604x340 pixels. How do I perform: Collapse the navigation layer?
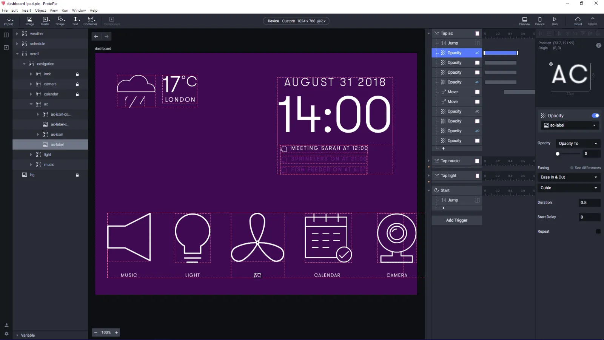click(x=24, y=64)
